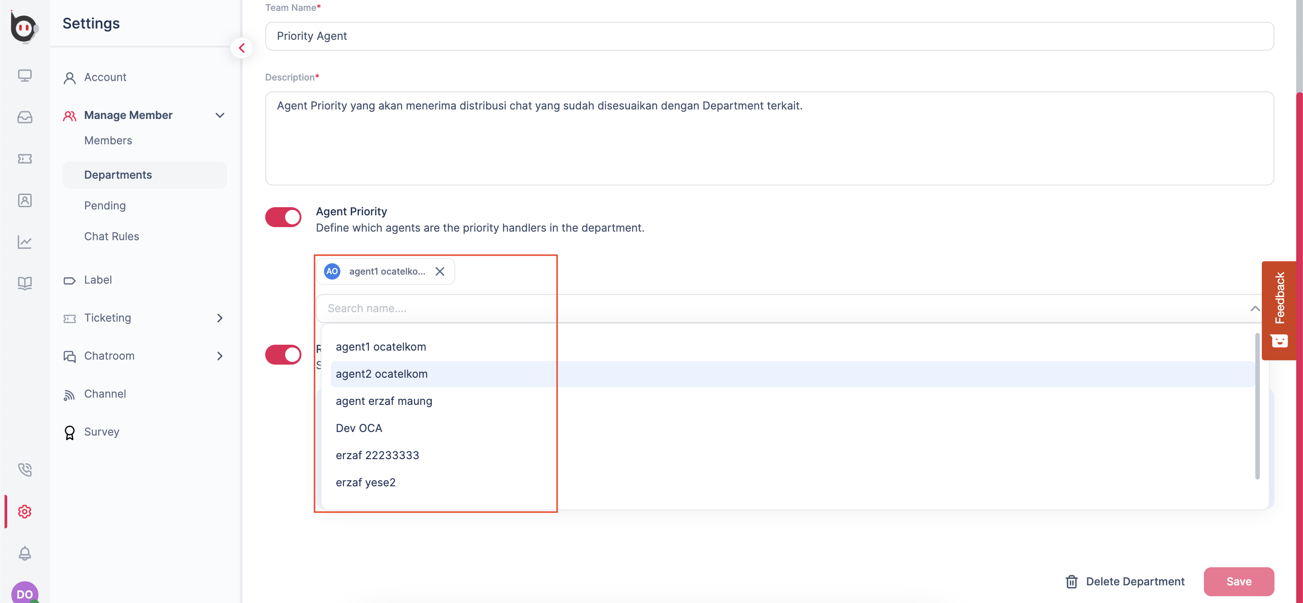Screen dimensions: 1303x603
Task: Toggle the second red switch off
Action: tap(283, 354)
